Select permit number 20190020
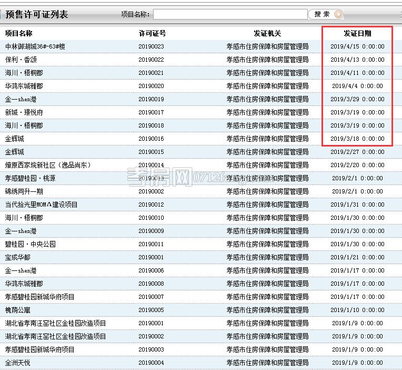This screenshot has height=370, width=402. pos(151,86)
